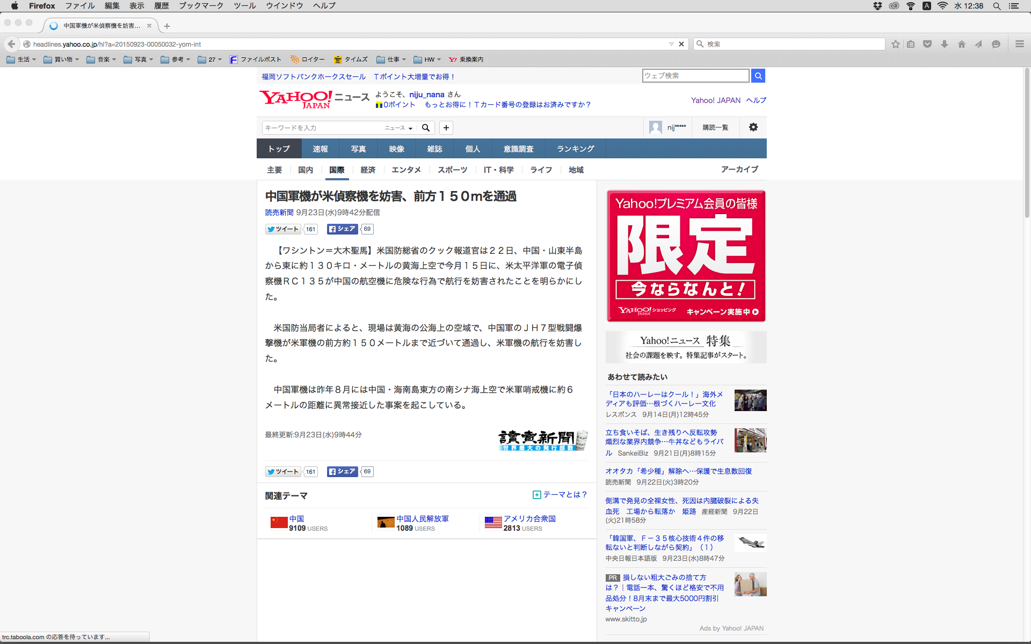Click the plus button beside keyword search

point(446,128)
